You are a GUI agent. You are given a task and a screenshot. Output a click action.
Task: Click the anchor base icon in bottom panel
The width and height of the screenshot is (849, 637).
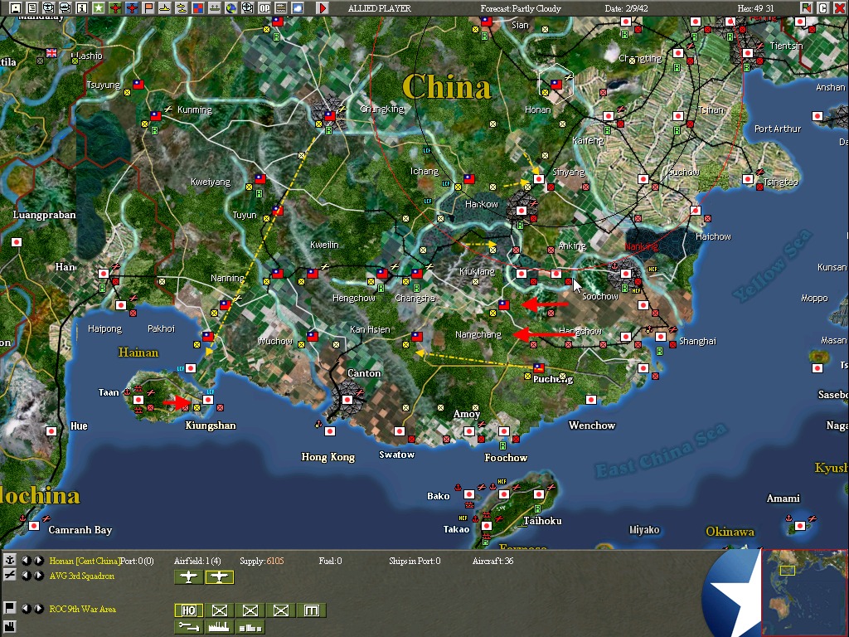(x=9, y=561)
